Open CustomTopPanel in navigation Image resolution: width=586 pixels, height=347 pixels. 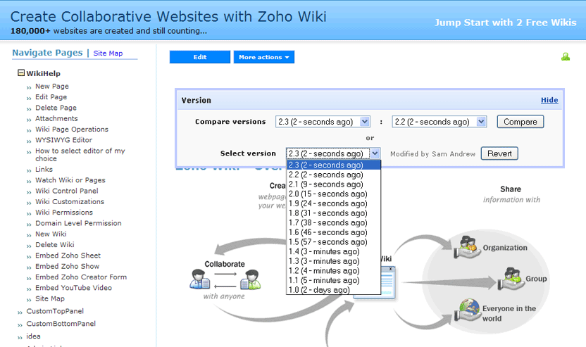click(x=55, y=312)
